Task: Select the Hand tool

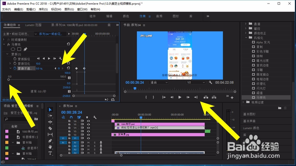Action: click(x=50, y=147)
